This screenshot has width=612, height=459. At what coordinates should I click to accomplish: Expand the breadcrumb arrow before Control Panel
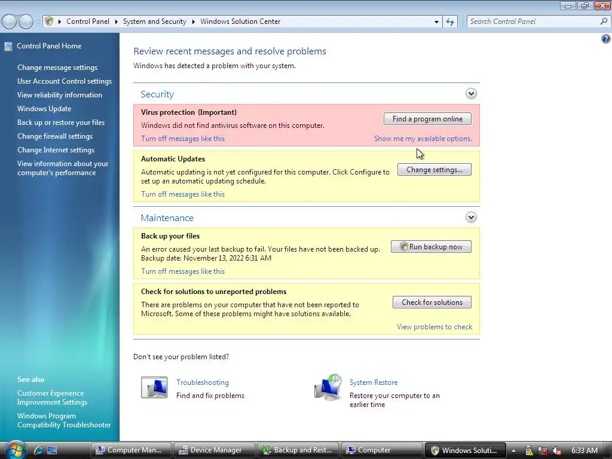click(x=60, y=22)
